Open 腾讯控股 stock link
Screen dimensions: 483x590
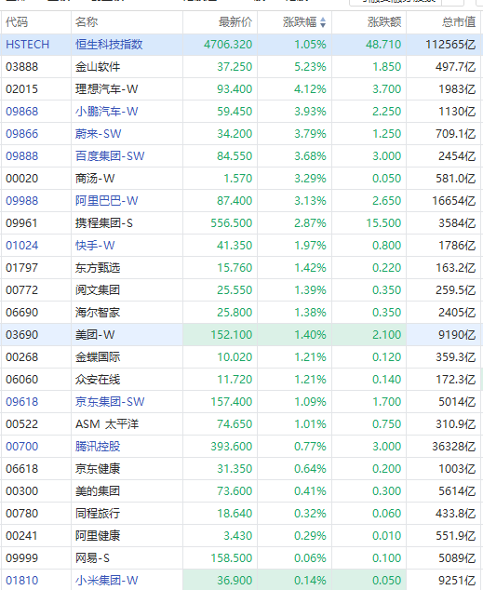tap(98, 447)
